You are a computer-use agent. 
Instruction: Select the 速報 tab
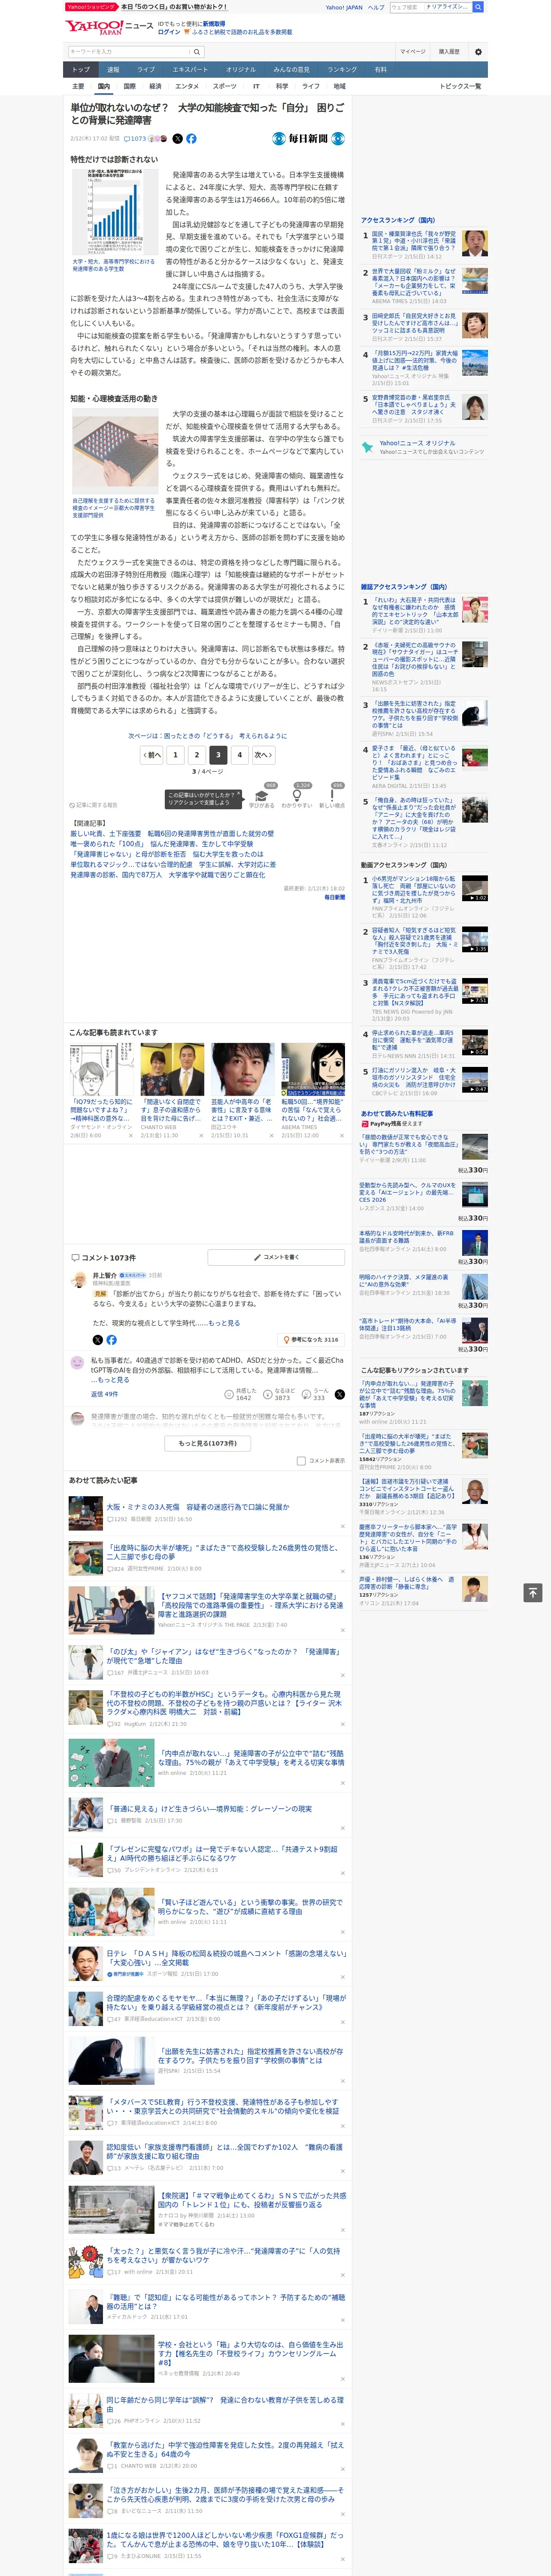pos(113,70)
